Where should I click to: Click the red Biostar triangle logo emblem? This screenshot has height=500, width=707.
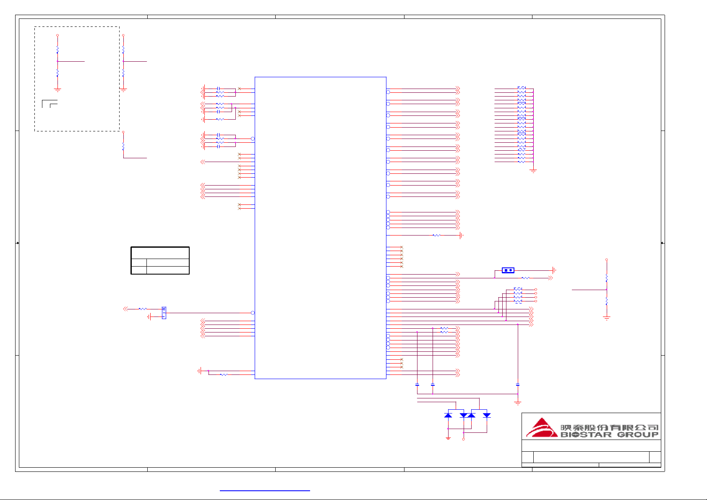[x=542, y=428]
